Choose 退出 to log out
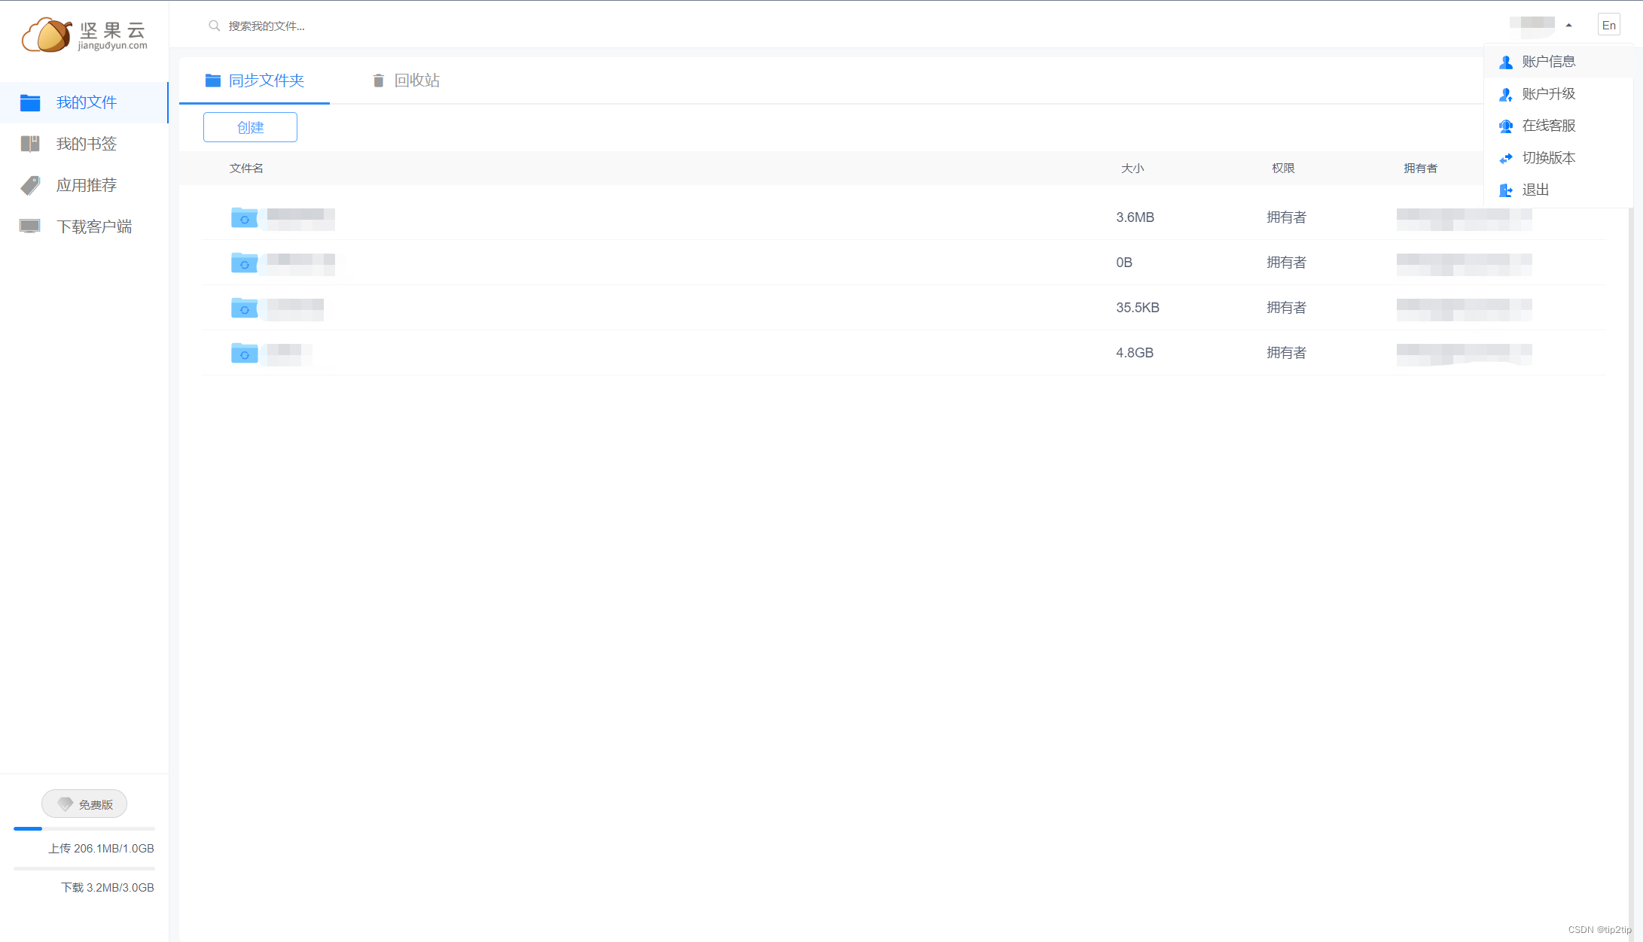 pyautogui.click(x=1559, y=190)
